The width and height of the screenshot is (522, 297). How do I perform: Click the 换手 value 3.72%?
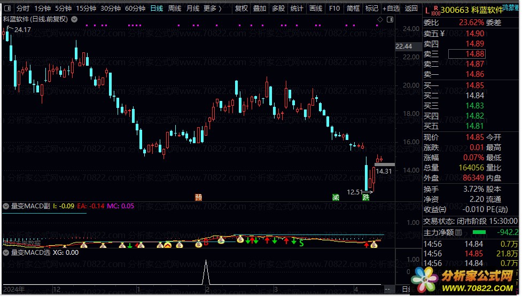[x=473, y=189]
